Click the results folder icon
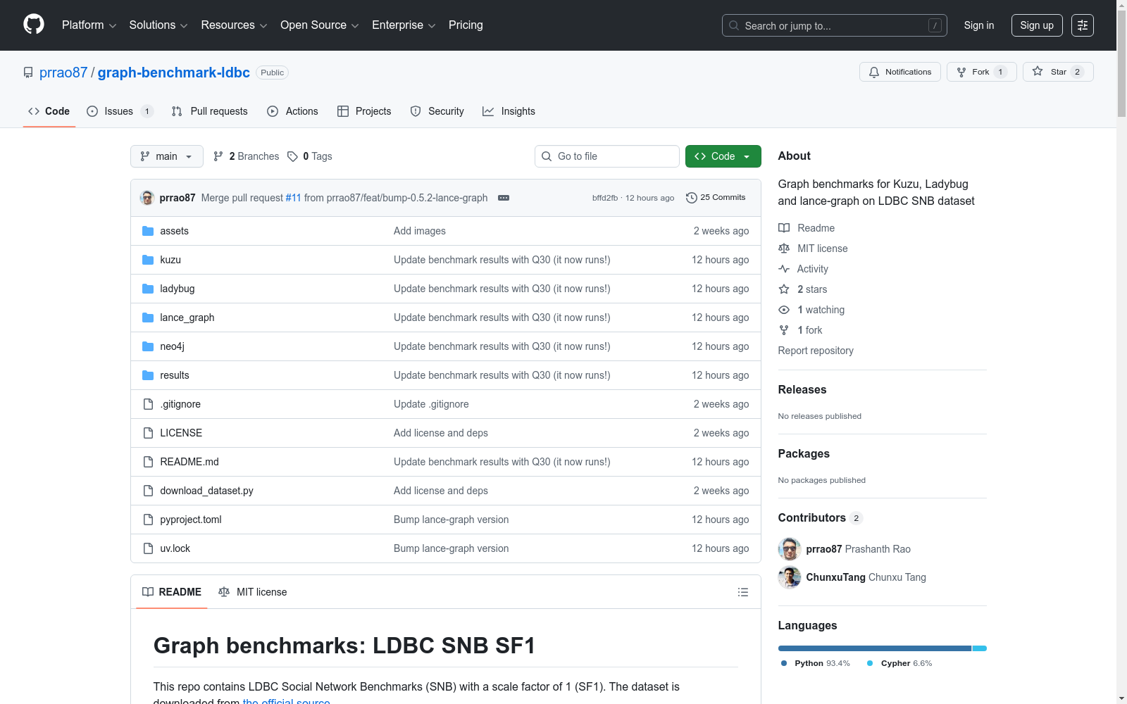 148,375
